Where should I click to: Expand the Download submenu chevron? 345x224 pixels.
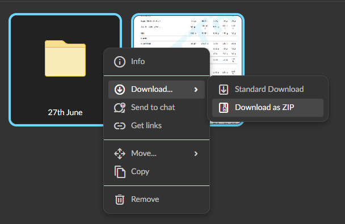196,90
